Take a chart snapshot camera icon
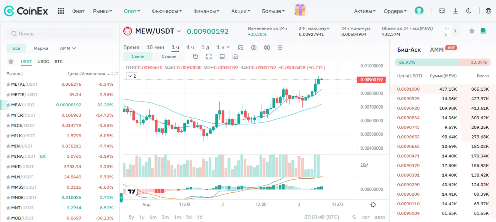Screen dimensions: 496x222 coord(235,57)
